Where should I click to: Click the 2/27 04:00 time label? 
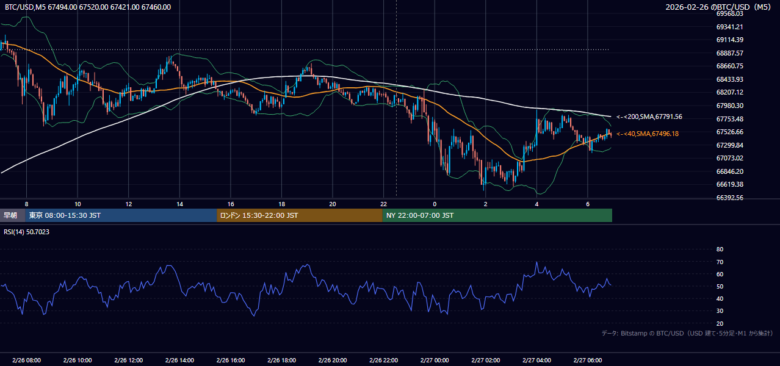tap(536, 361)
